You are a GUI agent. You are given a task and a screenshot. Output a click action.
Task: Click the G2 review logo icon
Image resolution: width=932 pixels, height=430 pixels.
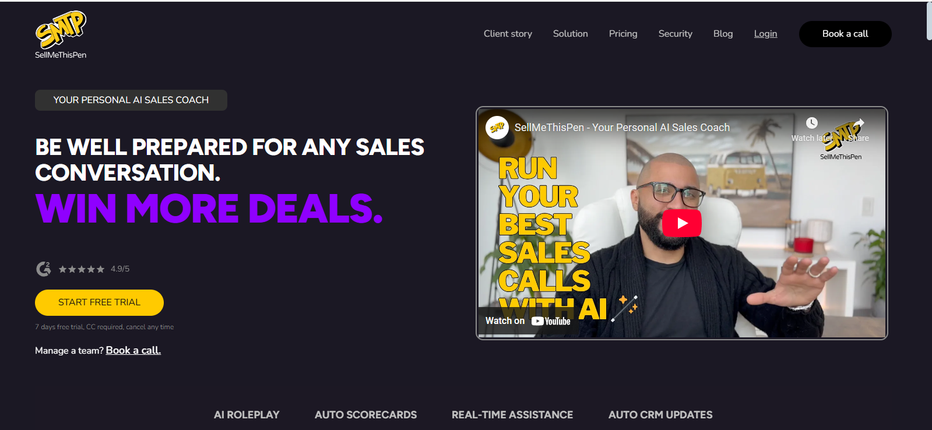point(44,269)
